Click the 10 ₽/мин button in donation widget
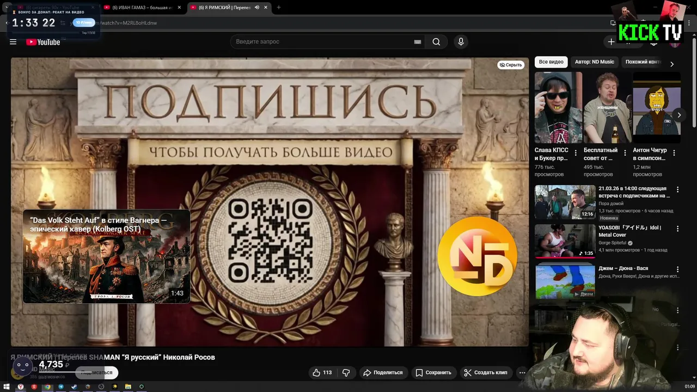The height and width of the screenshot is (392, 697). [84, 22]
